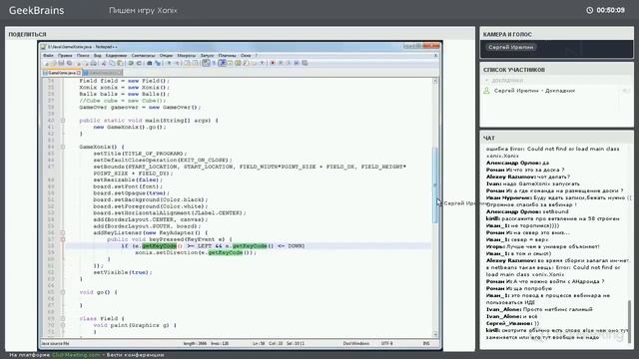Click the highlighted getKeyCode on line 59
Viewport: 639px width, 359px height.
[x=226, y=252]
